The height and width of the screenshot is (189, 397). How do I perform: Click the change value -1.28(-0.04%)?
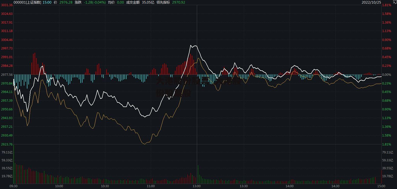95,2
